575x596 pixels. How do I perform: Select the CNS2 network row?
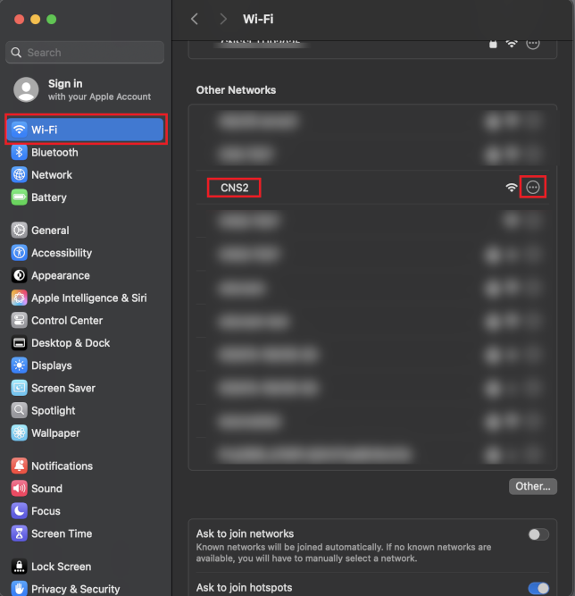click(x=357, y=188)
